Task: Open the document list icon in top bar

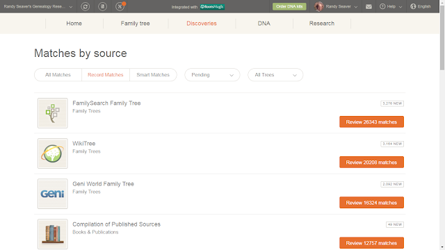Action: (x=102, y=6)
